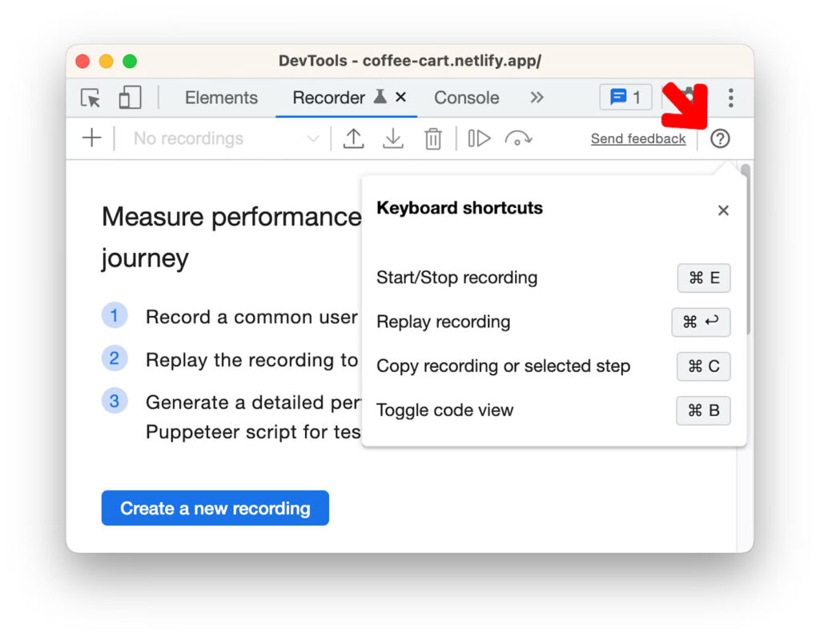The image size is (820, 640).
Task: Open keyboard shortcuts via the question mark icon
Action: tap(720, 138)
